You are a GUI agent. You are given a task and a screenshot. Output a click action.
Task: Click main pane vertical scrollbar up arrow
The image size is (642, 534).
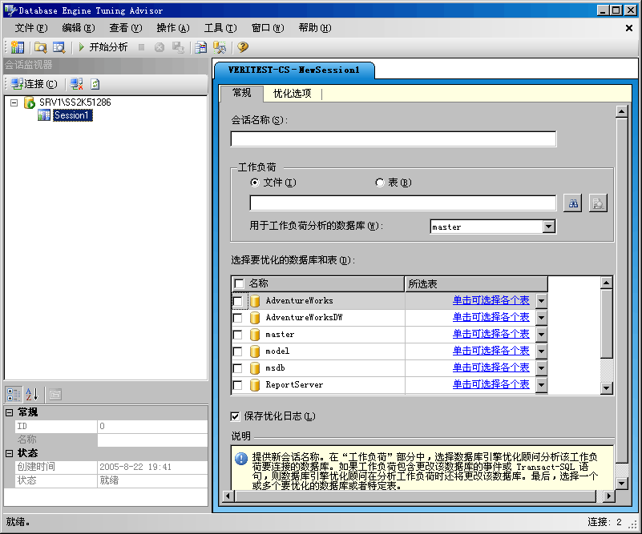tap(621, 111)
